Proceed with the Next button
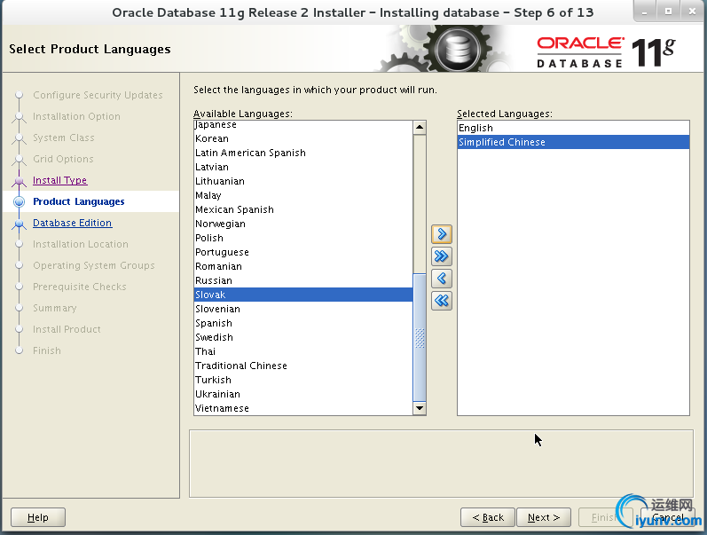This screenshot has height=535, width=707. 543,517
